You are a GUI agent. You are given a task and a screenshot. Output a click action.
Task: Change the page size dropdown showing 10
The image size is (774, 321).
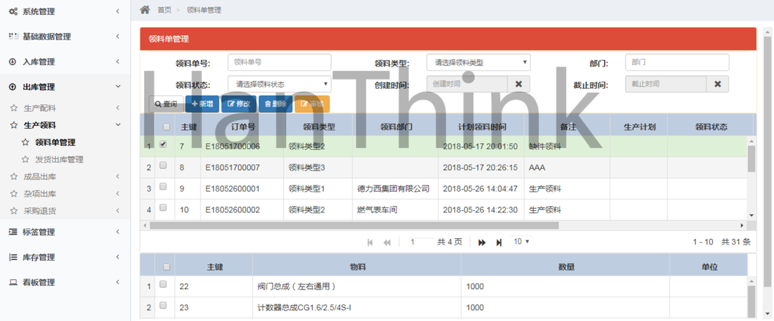tap(522, 242)
